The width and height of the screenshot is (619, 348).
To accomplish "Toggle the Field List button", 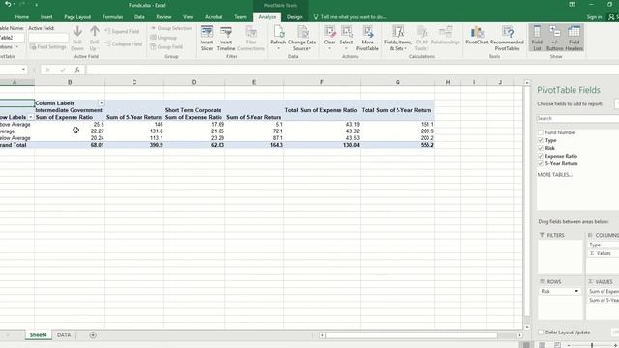I will coord(537,38).
